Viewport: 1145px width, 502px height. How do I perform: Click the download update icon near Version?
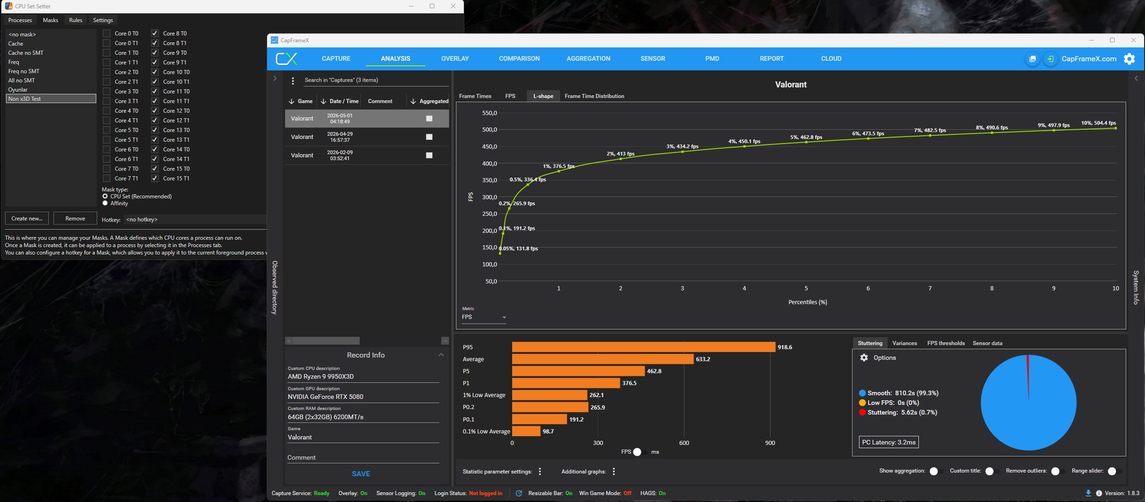tap(1088, 493)
